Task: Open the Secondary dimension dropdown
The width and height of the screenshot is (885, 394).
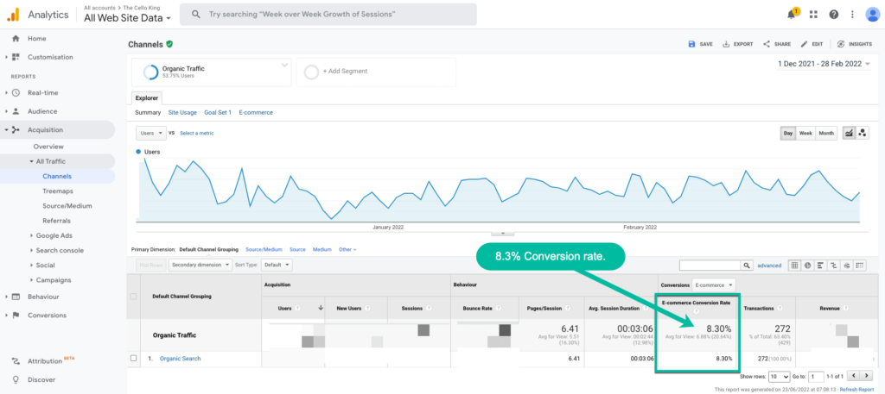Action: pyautogui.click(x=201, y=265)
